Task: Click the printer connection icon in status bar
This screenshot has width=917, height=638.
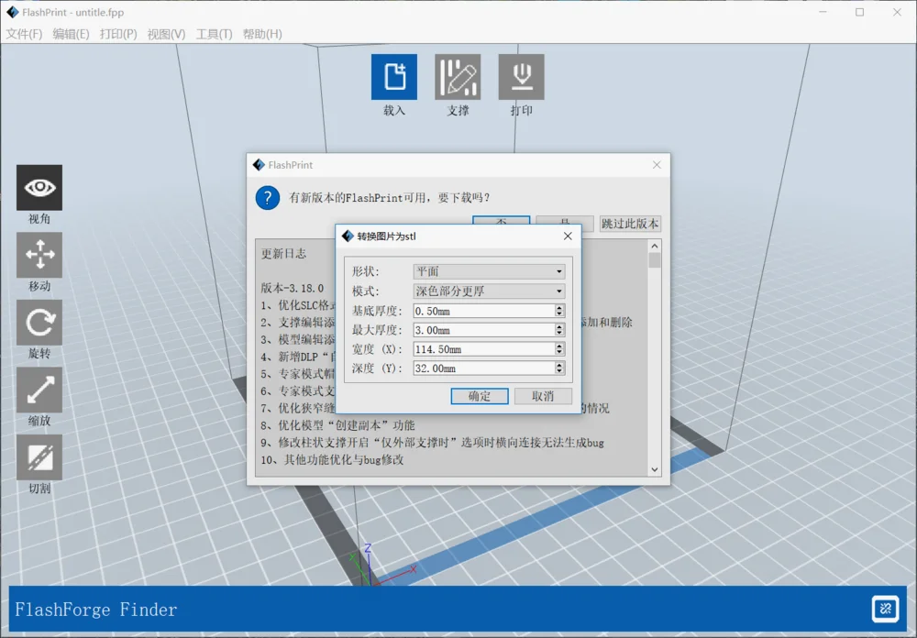Action: pyautogui.click(x=886, y=609)
